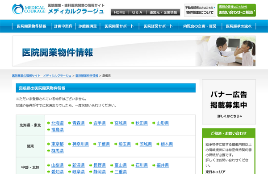Image resolution: width=268 pixels, height=174 pixels.
Task: Click green arrow icon beside 群馬県
Action: [49, 151]
